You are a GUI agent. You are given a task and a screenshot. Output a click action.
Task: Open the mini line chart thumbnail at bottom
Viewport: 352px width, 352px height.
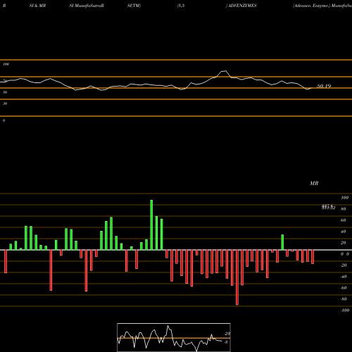(174, 337)
